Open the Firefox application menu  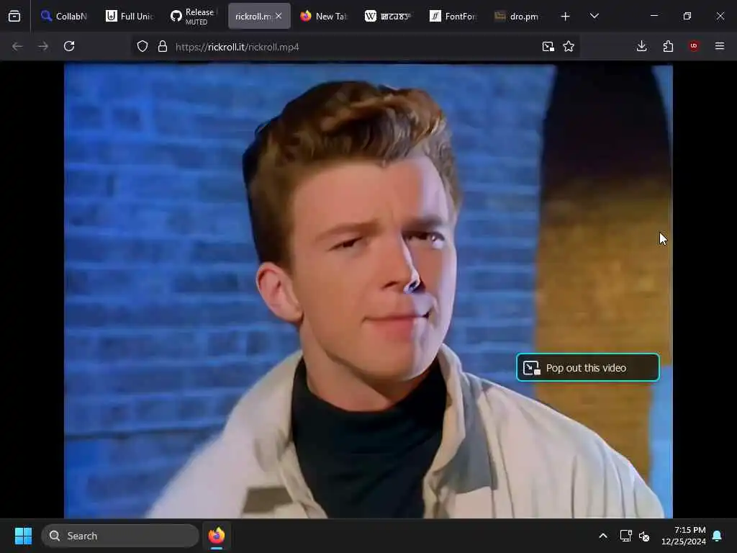(x=720, y=46)
